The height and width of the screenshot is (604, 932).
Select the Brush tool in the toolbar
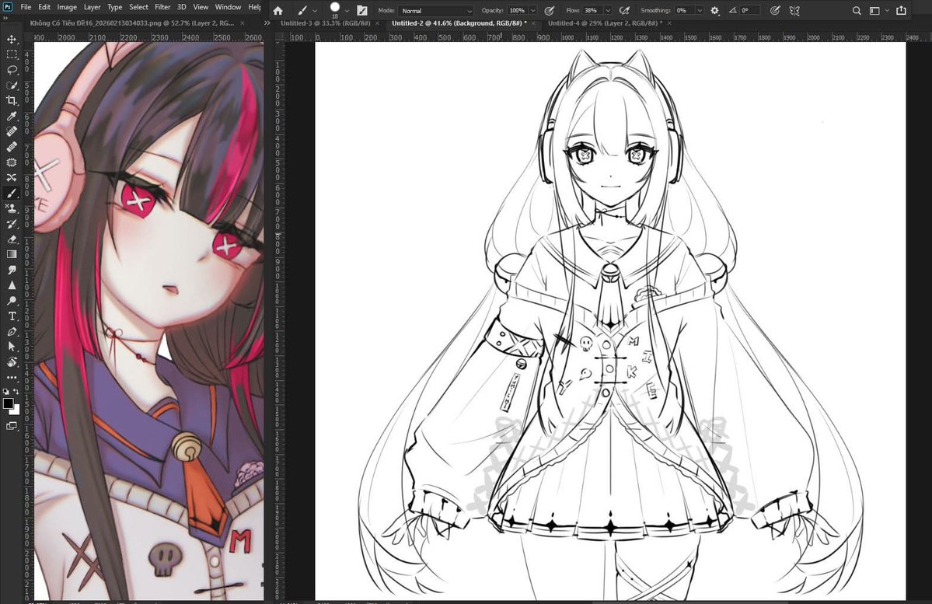[12, 194]
